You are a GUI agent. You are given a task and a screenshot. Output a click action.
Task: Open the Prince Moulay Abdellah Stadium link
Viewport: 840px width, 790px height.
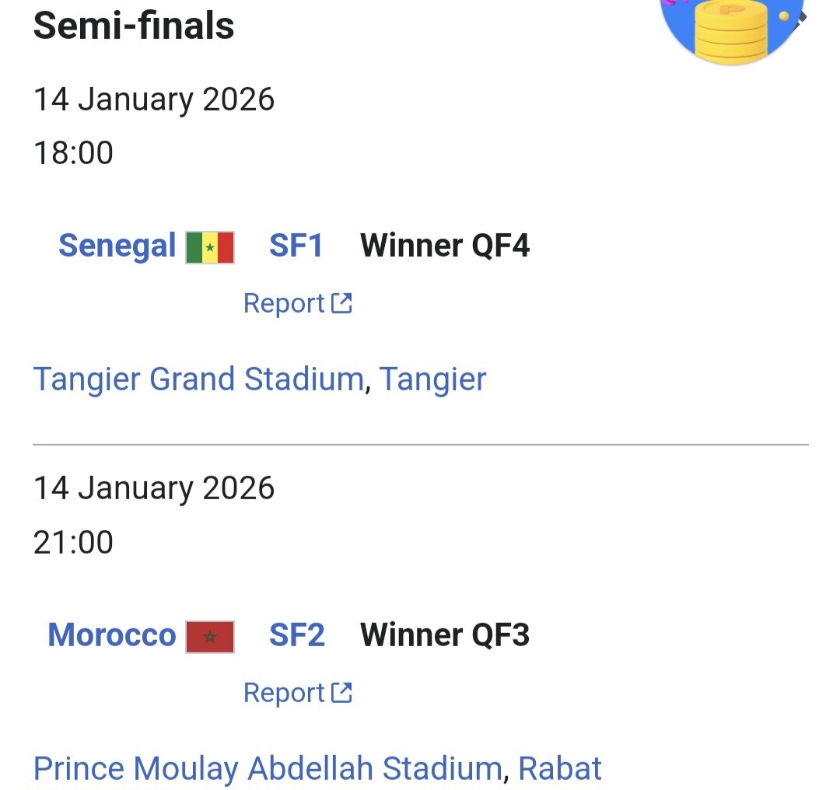tap(267, 768)
